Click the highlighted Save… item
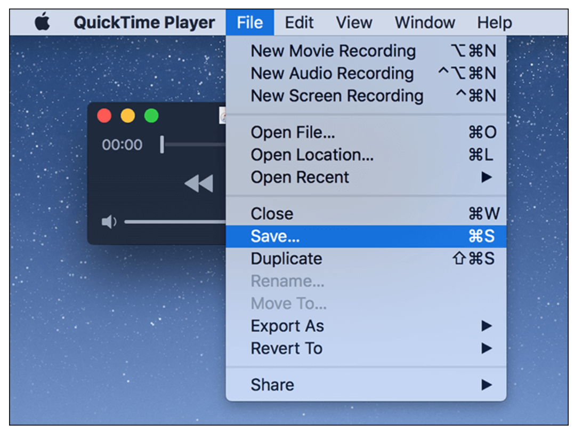 pos(366,236)
